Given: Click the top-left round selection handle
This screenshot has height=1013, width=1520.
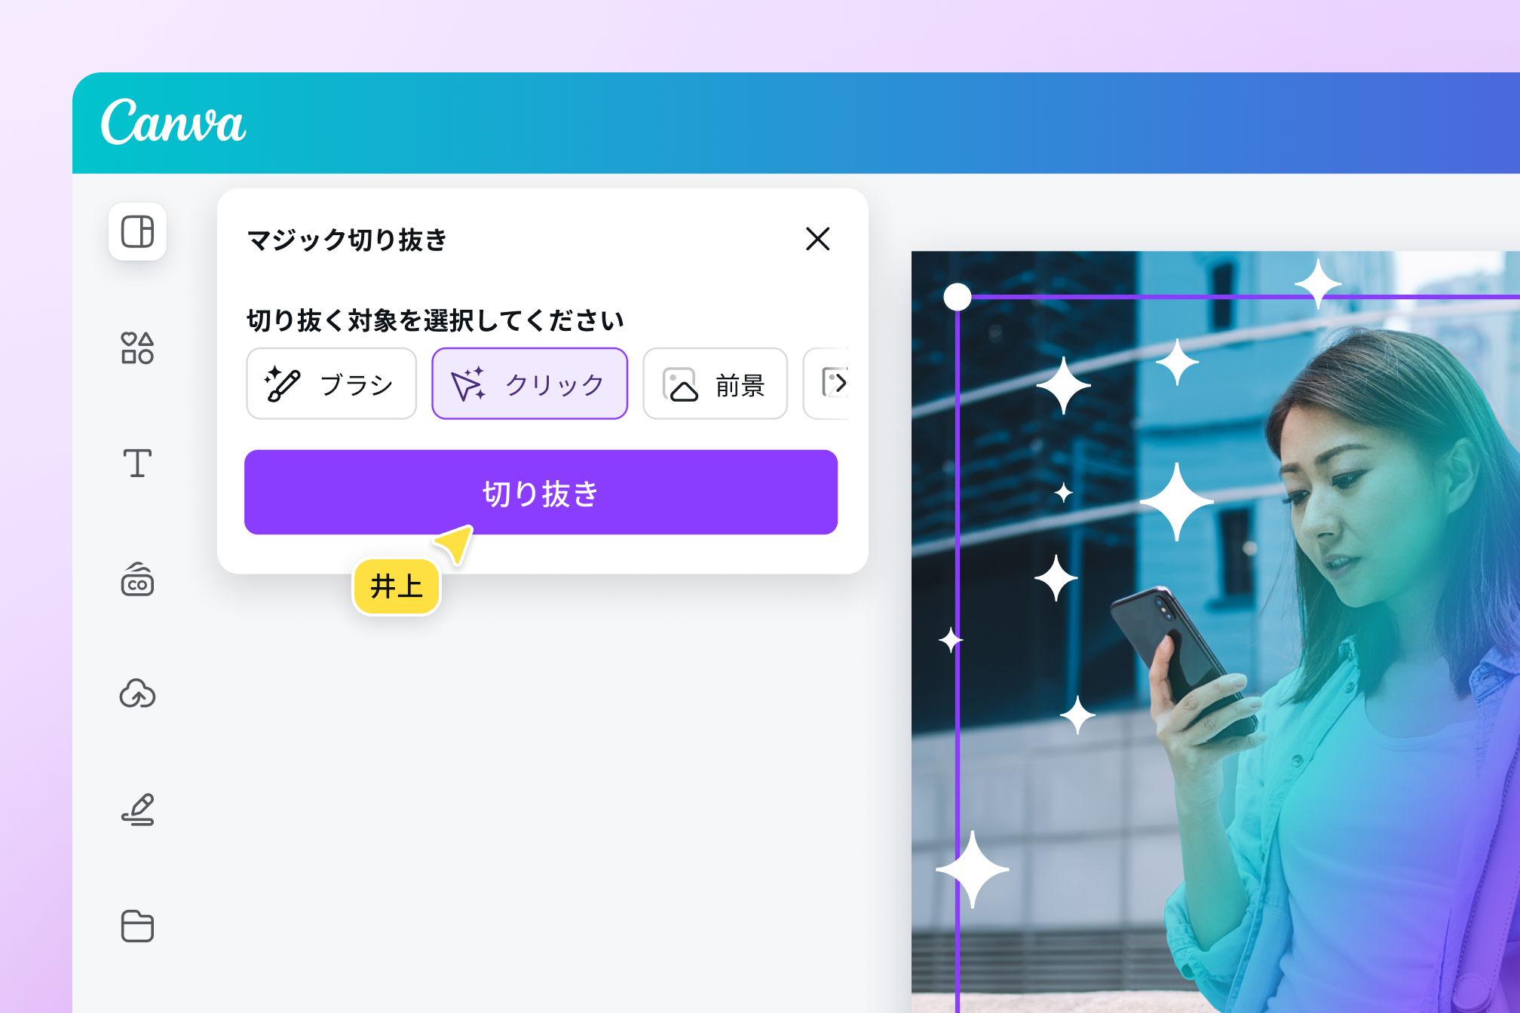Looking at the screenshot, I should pos(958,297).
